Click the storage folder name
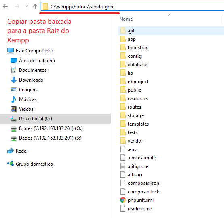This screenshot has height=218, width=224. coord(136,115)
